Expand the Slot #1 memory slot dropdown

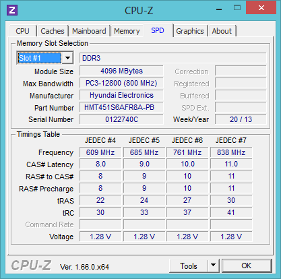67,58
